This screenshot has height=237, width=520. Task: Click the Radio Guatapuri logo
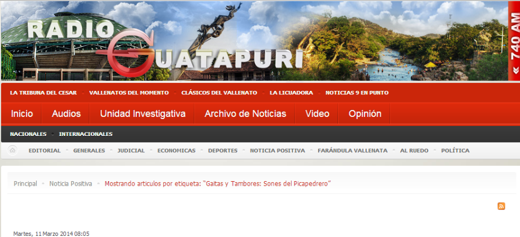pyautogui.click(x=165, y=49)
